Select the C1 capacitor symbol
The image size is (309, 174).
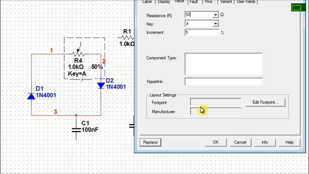76,130
